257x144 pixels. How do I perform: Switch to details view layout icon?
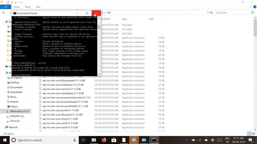click(249, 134)
